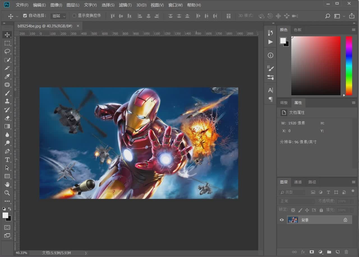359x257 pixels.
Task: Select the Rectangle shape tool
Action: (x=7, y=176)
